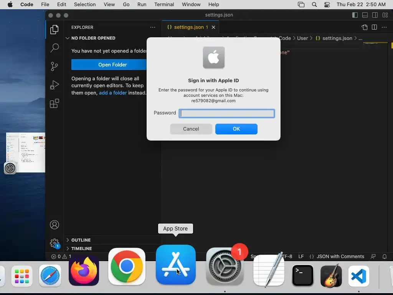The image size is (393, 295).
Task: Launch Firefox from the Dock
Action: 84,271
